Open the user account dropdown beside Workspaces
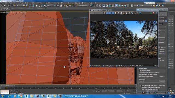175x98 pixels. point(149,3)
